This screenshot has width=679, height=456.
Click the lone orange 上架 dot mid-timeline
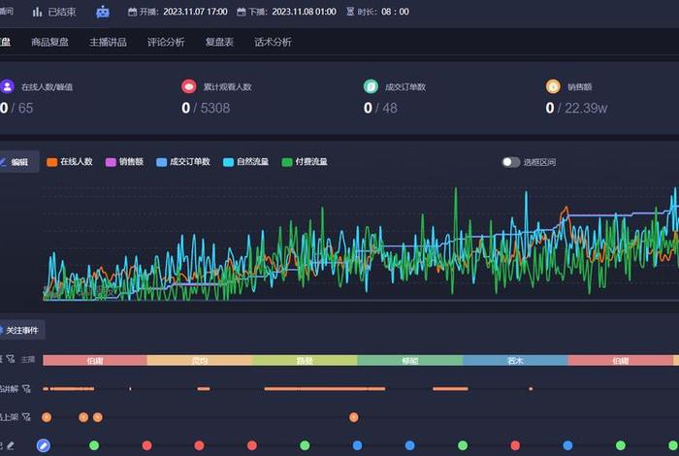coord(354,417)
